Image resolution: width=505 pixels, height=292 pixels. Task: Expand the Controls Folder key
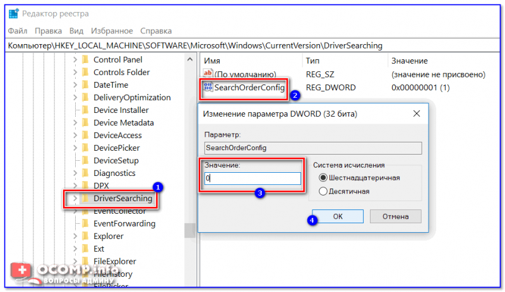75,72
